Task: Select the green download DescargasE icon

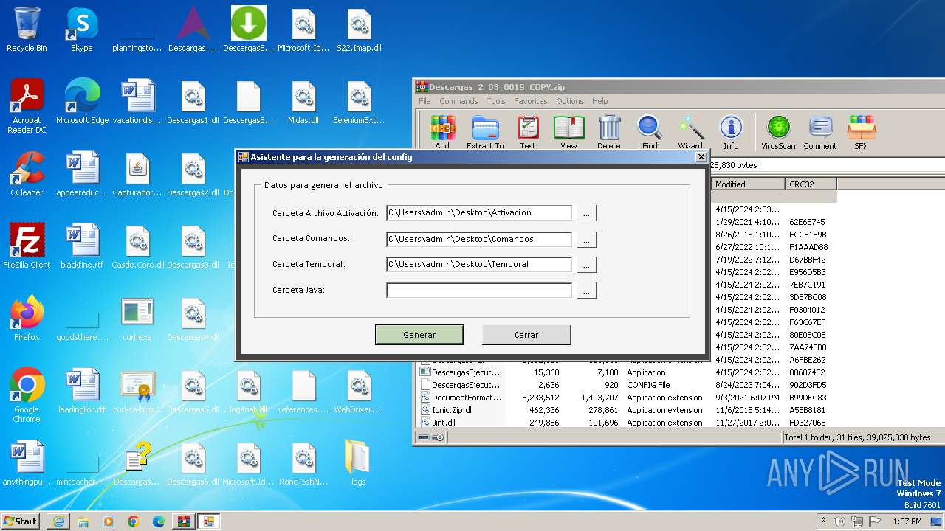Action: pos(248,30)
